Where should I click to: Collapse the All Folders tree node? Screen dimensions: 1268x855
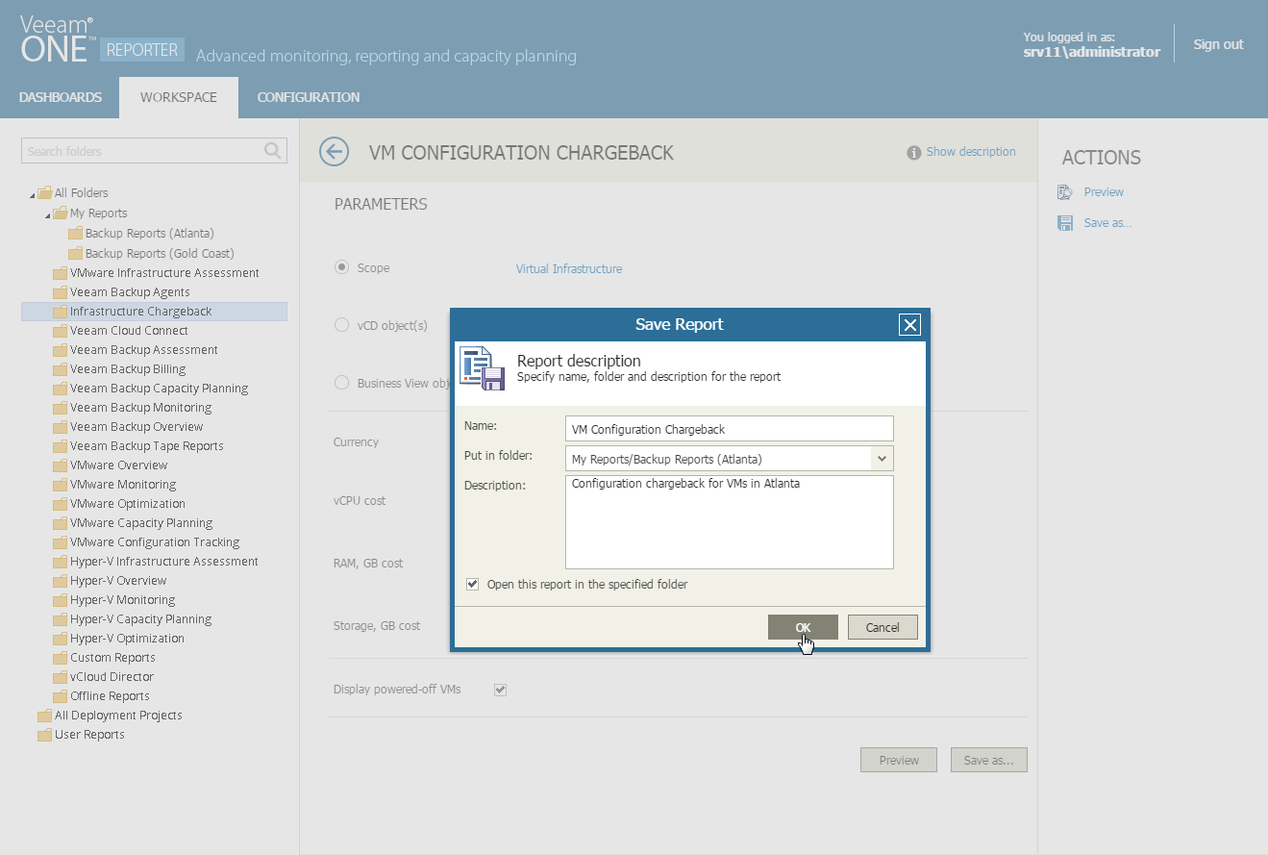(x=33, y=195)
